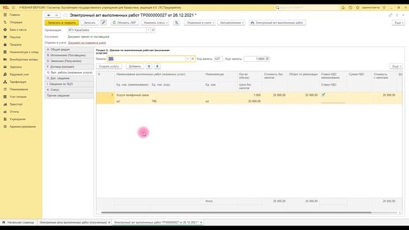409x230 pixels.
Task: Open the Кадровый учет sidebar section
Action: click(x=19, y=75)
